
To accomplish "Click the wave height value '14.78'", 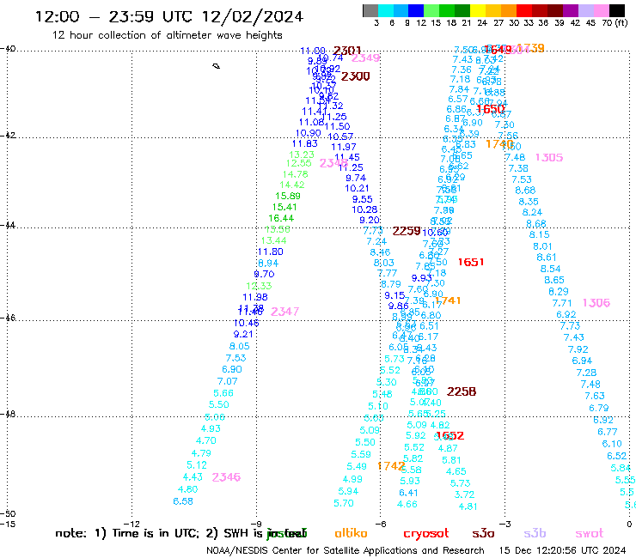I will (x=296, y=174).
